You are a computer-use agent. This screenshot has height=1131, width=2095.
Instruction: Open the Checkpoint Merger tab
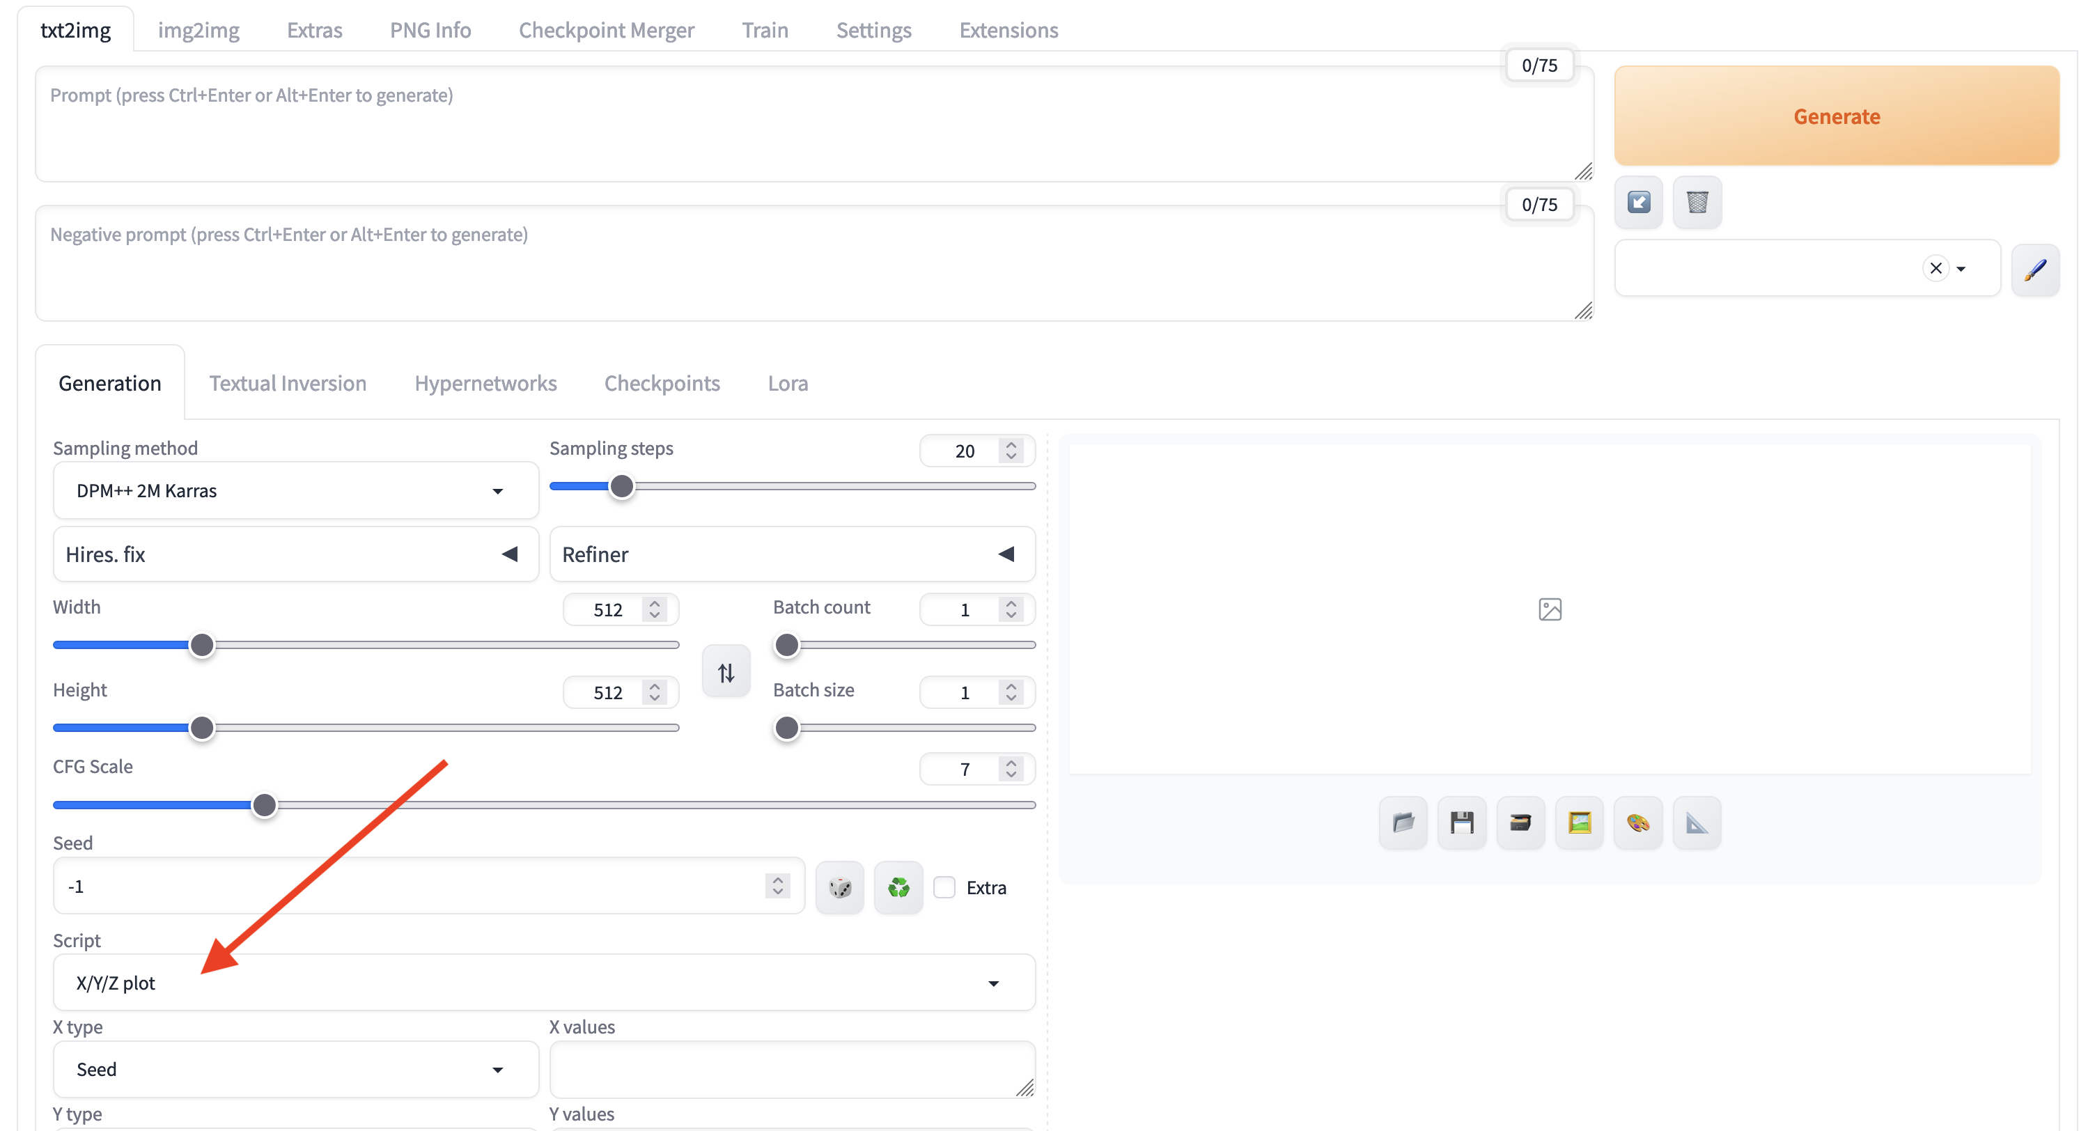click(x=606, y=30)
